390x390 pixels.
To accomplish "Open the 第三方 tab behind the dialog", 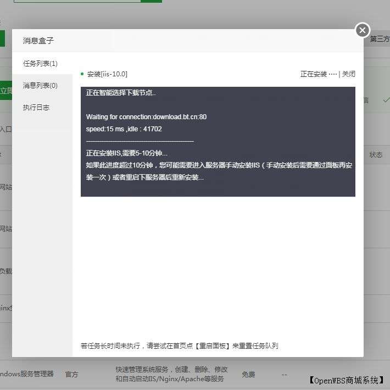I will coord(379,39).
